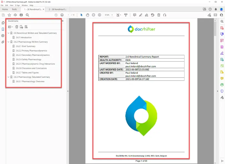
Task: Click the star icon to favorite this file
Action: 9,15
